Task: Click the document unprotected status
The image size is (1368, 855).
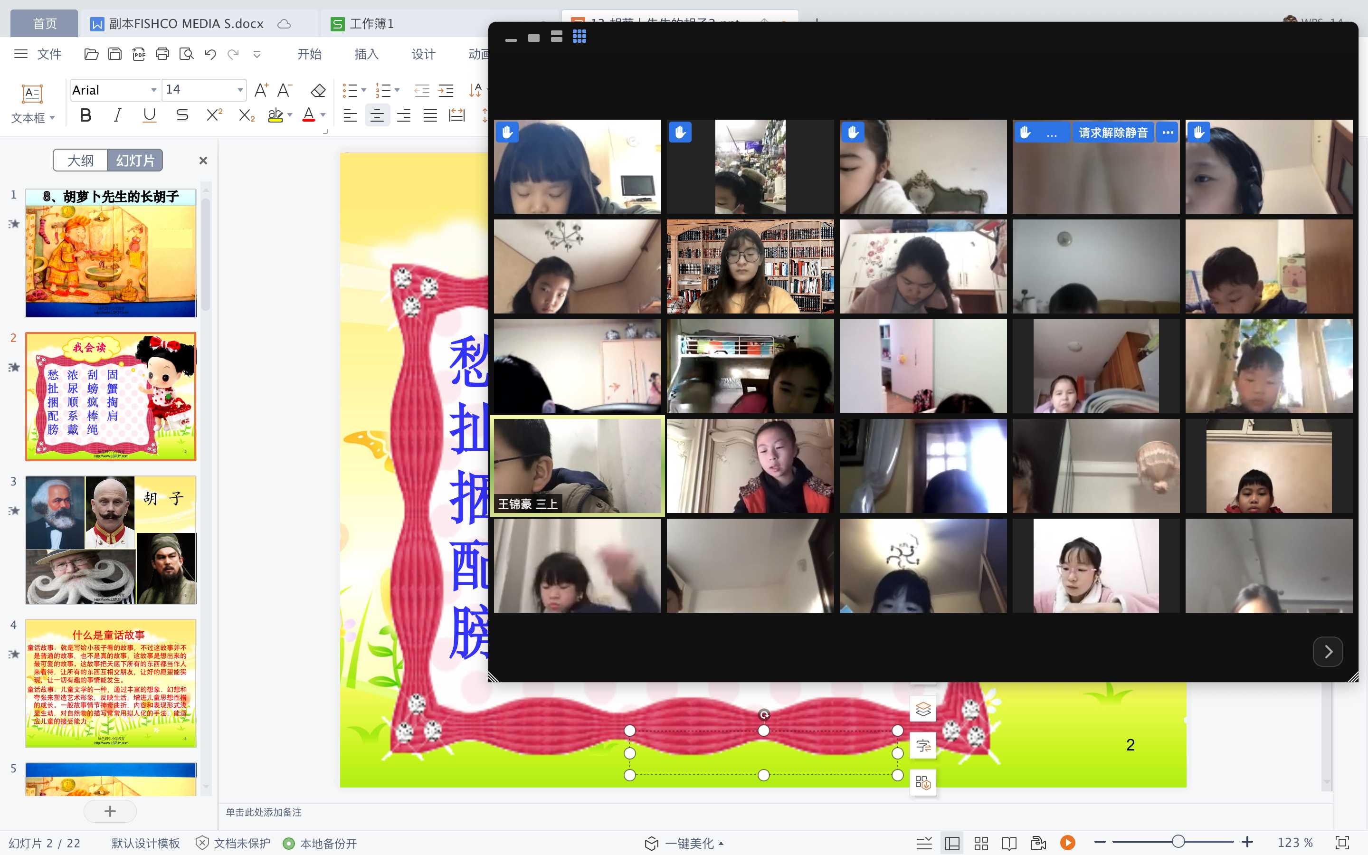Action: [x=233, y=843]
